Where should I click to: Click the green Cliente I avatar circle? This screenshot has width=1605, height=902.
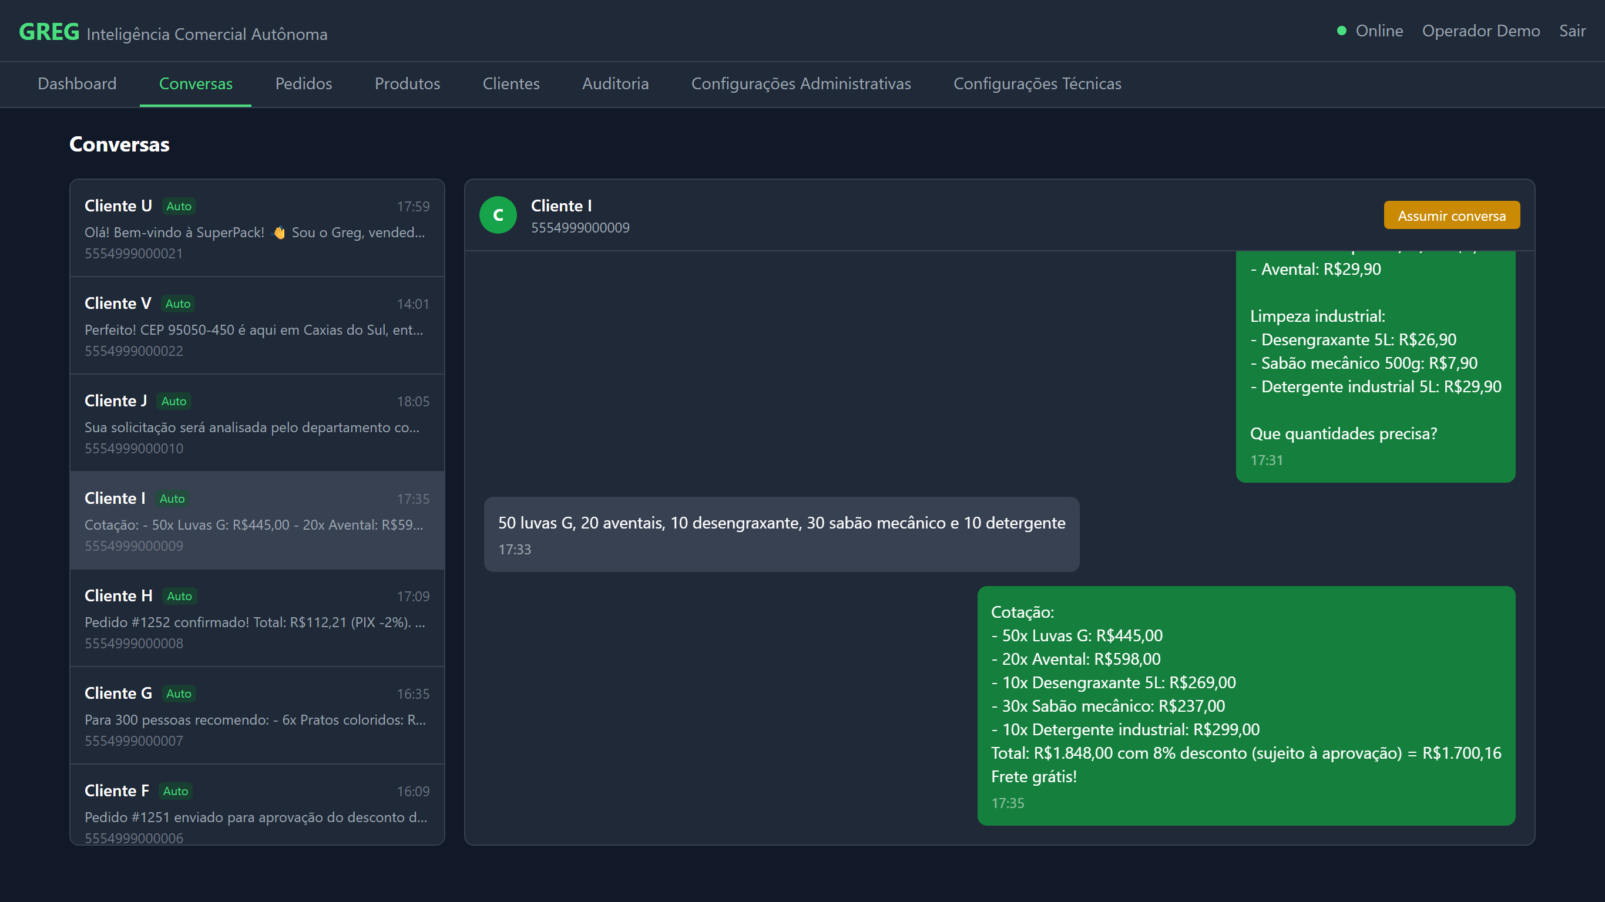click(497, 215)
